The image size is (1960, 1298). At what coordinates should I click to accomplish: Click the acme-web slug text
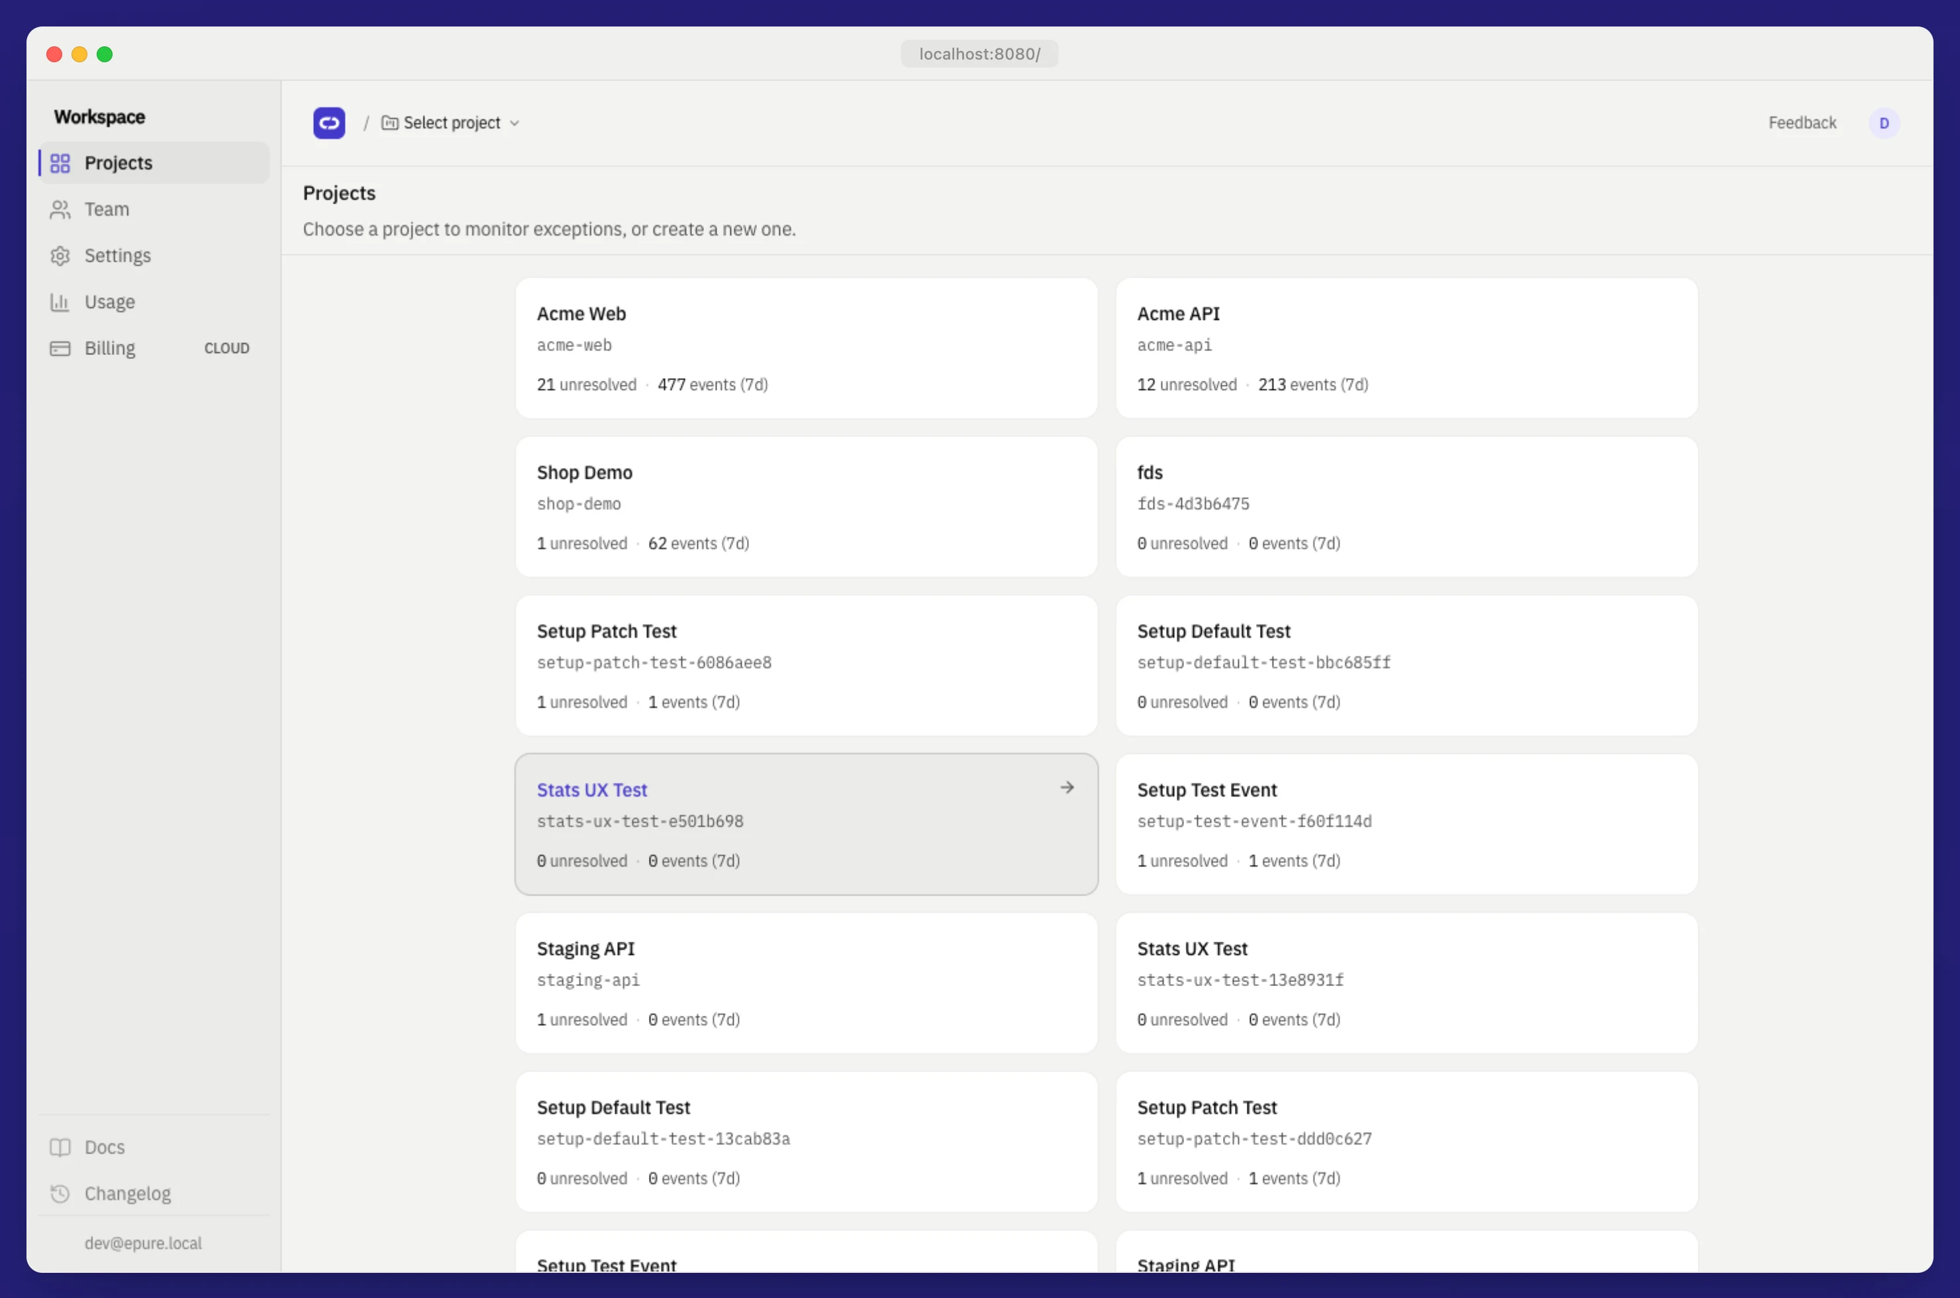575,345
